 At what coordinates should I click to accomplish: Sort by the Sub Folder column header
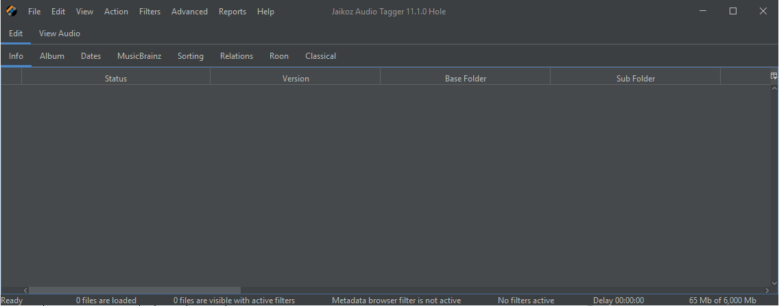[x=636, y=78]
